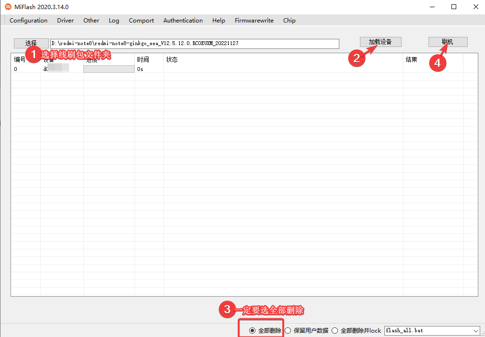This screenshot has width=485, height=337.
Task: Click the ROM folder path input field
Action: (195, 44)
